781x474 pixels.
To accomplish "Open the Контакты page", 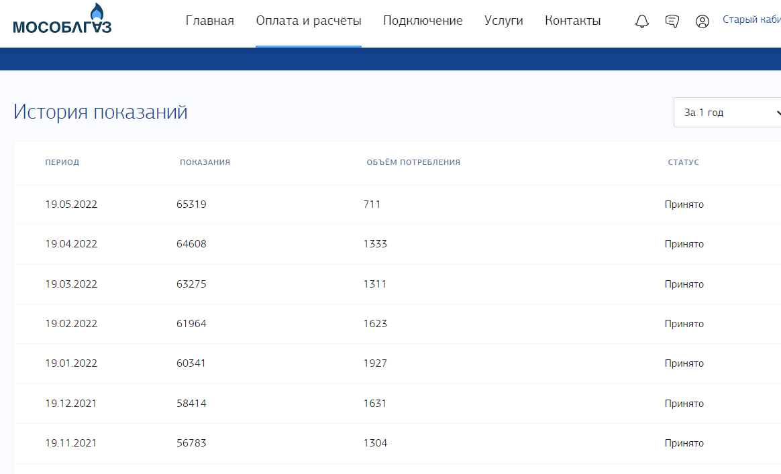I will tap(572, 21).
